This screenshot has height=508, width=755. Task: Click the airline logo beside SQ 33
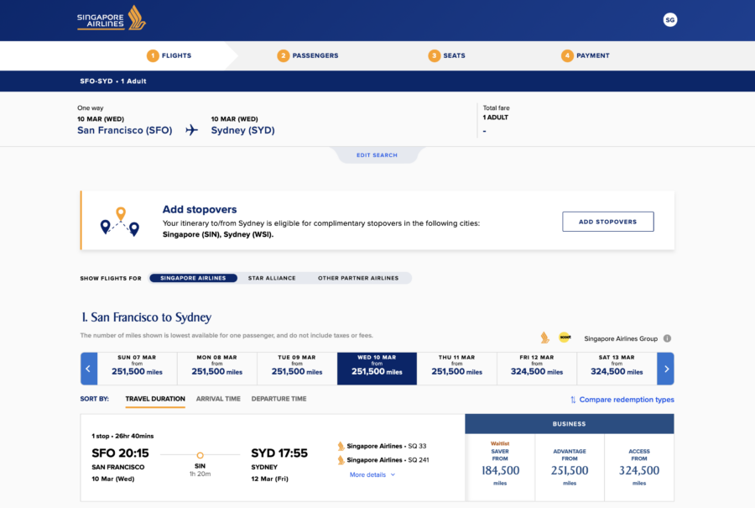pyautogui.click(x=341, y=447)
